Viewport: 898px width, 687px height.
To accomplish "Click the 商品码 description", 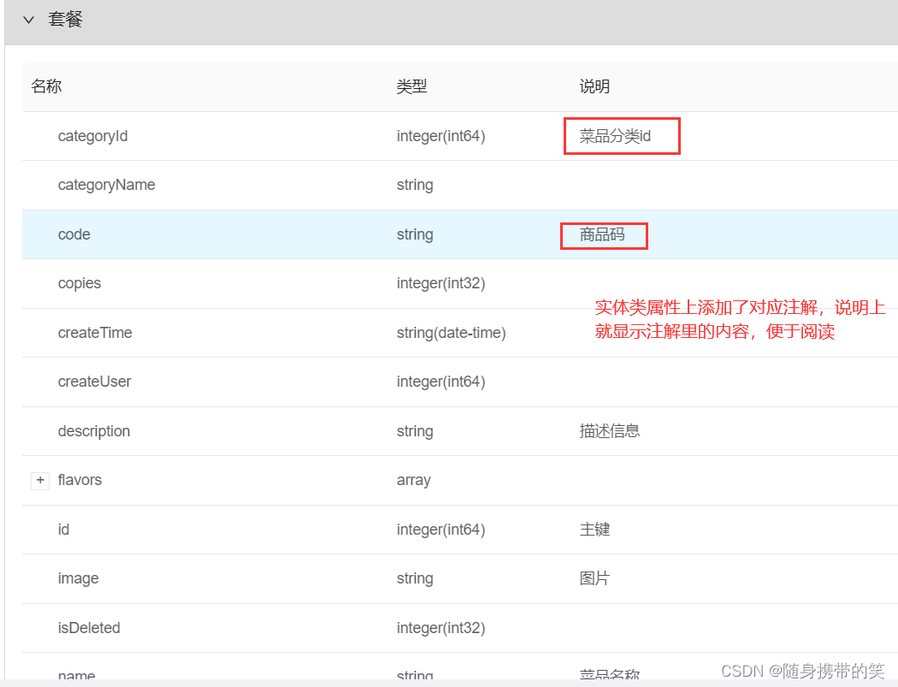I will [602, 234].
